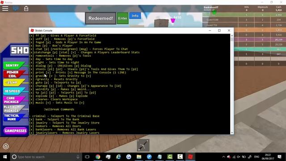The image size is (286, 161).
Task: Open the Gamepasses button
Action: (15, 131)
